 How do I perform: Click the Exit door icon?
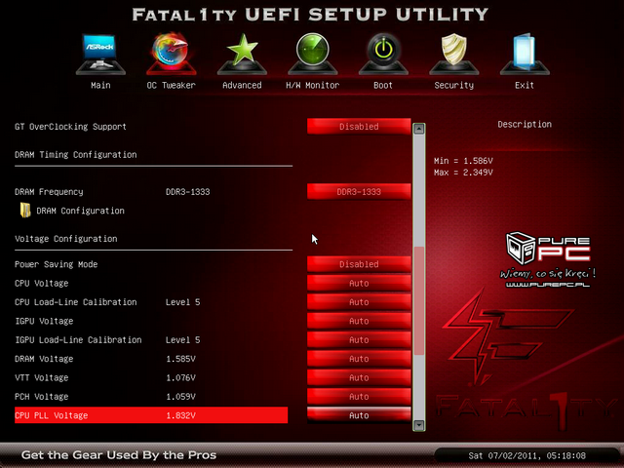[525, 55]
